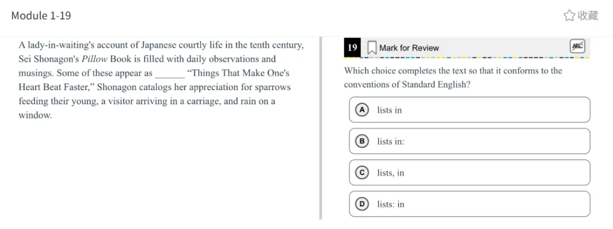
Task: Click the blank in the passage
Action: 170,74
